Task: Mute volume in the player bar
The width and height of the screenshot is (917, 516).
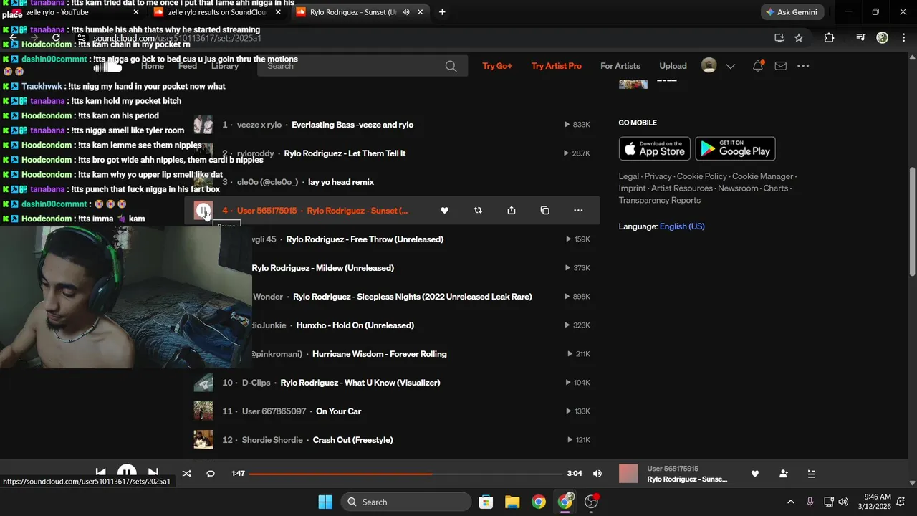Action: [597, 474]
